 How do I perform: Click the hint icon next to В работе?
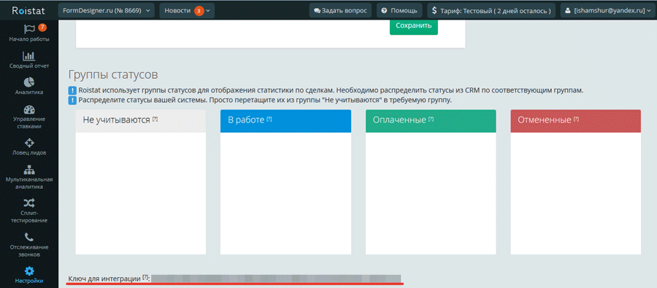pos(269,120)
